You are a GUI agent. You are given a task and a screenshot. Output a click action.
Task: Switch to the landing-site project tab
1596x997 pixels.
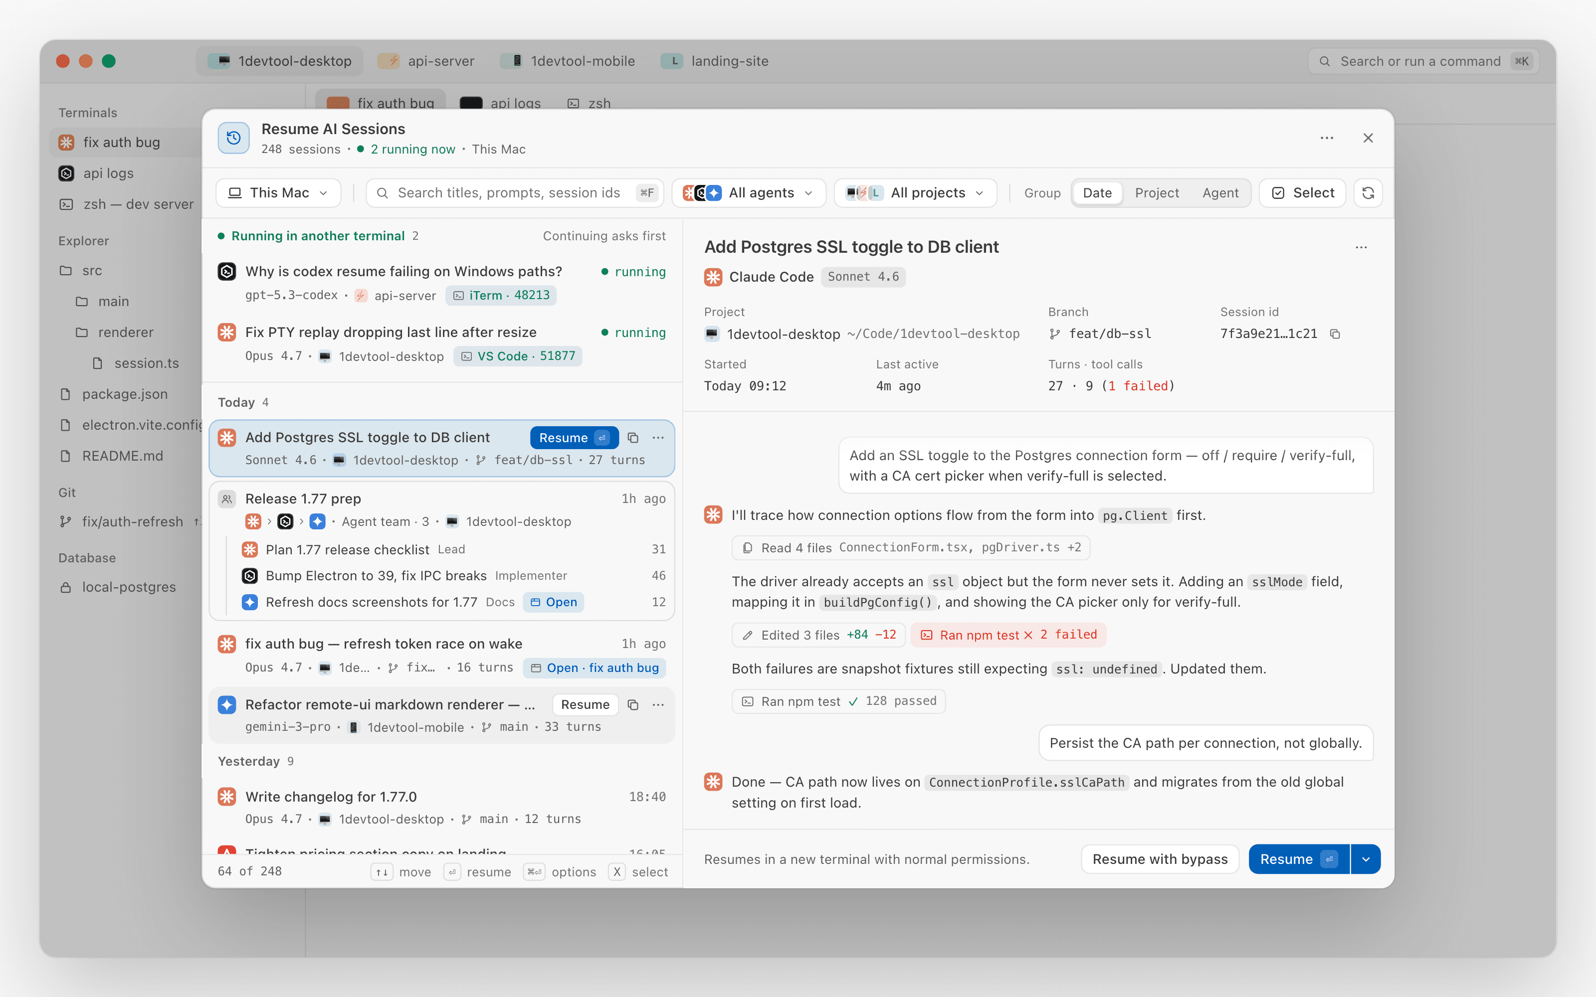[x=715, y=61]
